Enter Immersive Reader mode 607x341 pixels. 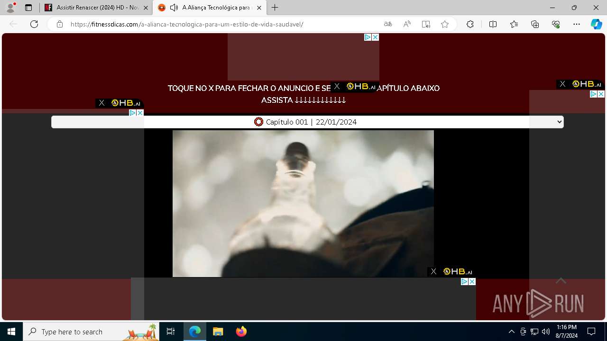coord(426,24)
